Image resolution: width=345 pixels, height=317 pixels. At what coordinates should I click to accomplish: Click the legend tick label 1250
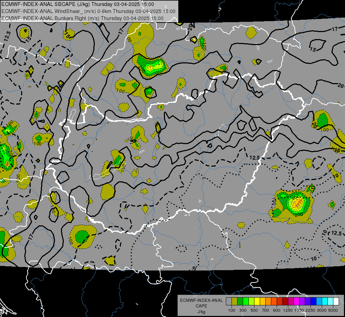(288, 310)
